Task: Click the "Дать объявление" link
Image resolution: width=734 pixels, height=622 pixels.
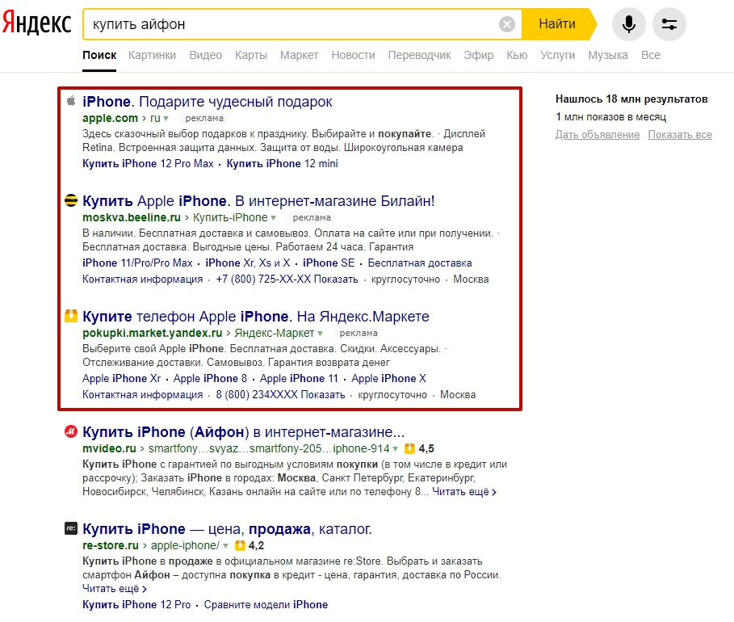Action: (x=598, y=135)
